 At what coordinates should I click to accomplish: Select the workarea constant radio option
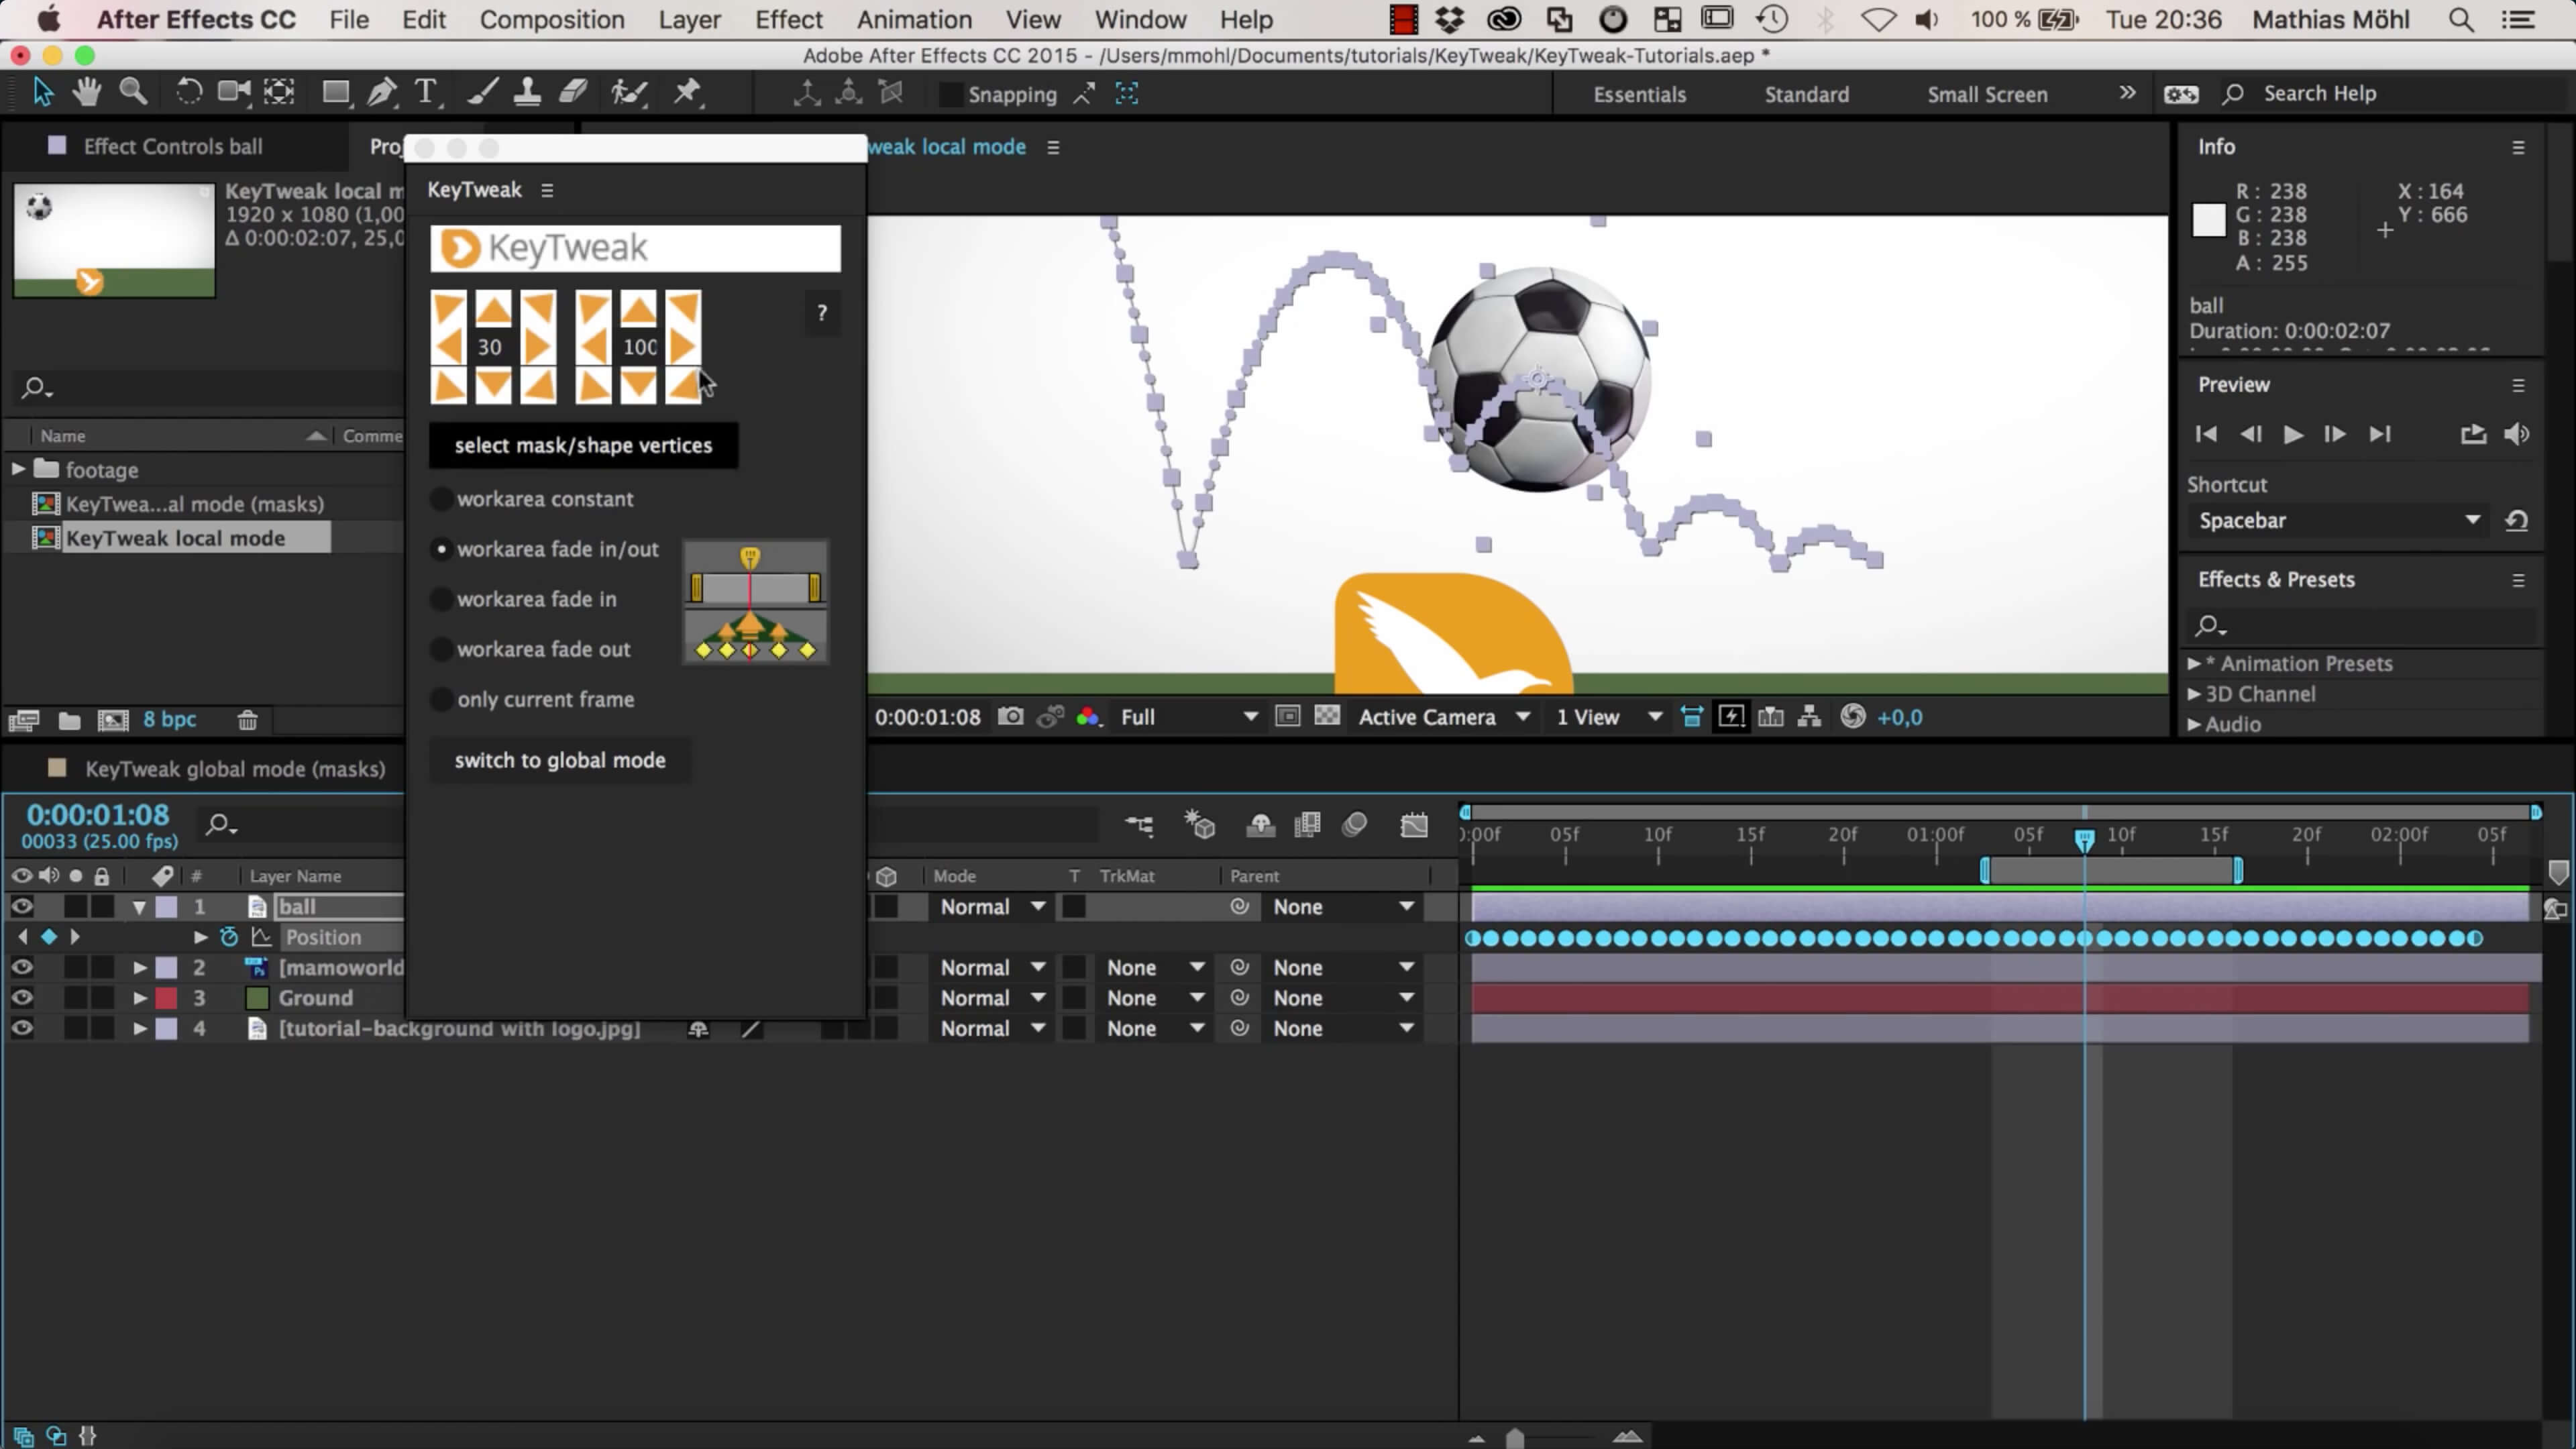coord(441,499)
